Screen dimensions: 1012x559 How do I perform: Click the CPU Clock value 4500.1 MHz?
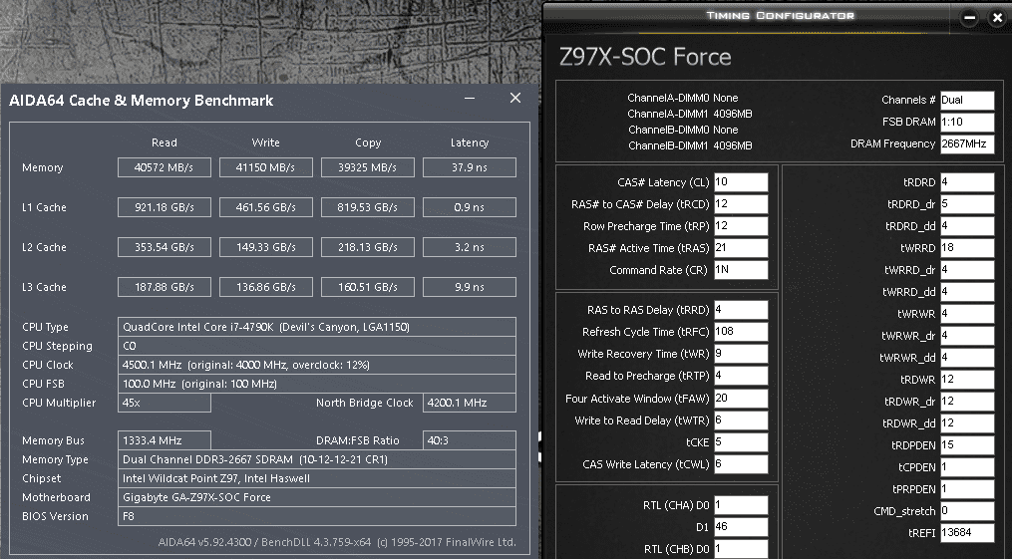click(317, 365)
